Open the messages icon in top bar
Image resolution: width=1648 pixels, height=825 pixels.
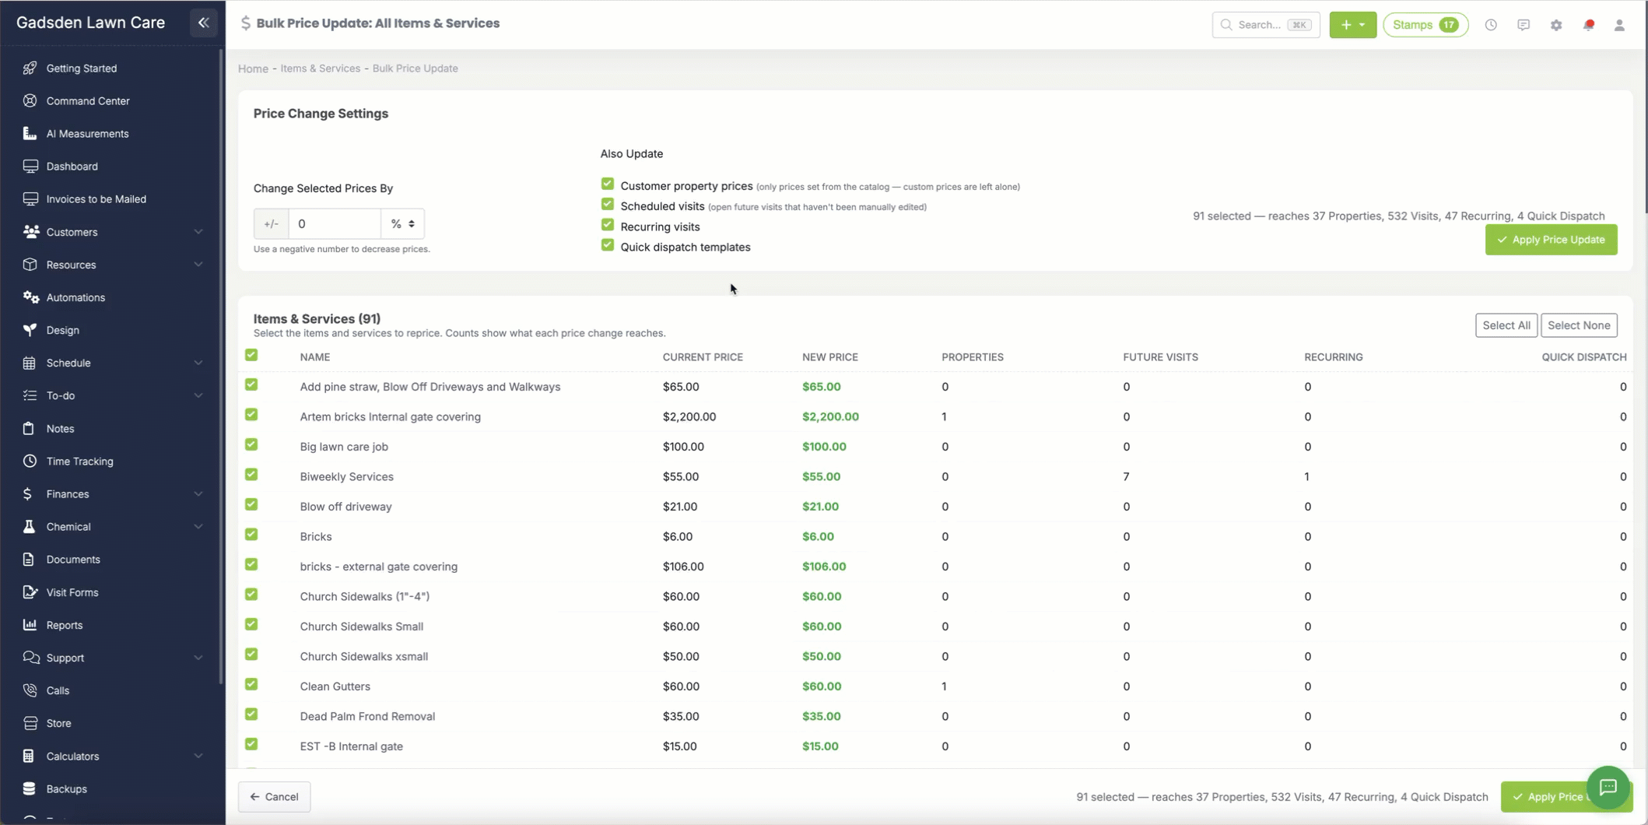click(1523, 25)
